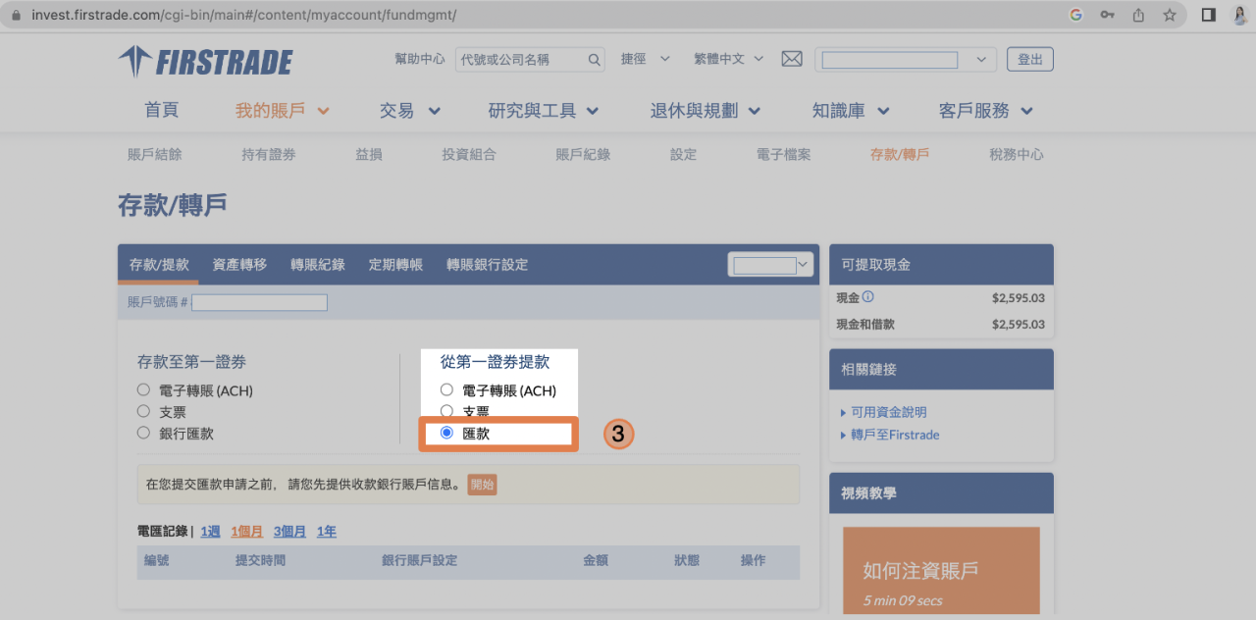Click the bookmark star in the address bar
1256x620 pixels.
coord(1169,15)
